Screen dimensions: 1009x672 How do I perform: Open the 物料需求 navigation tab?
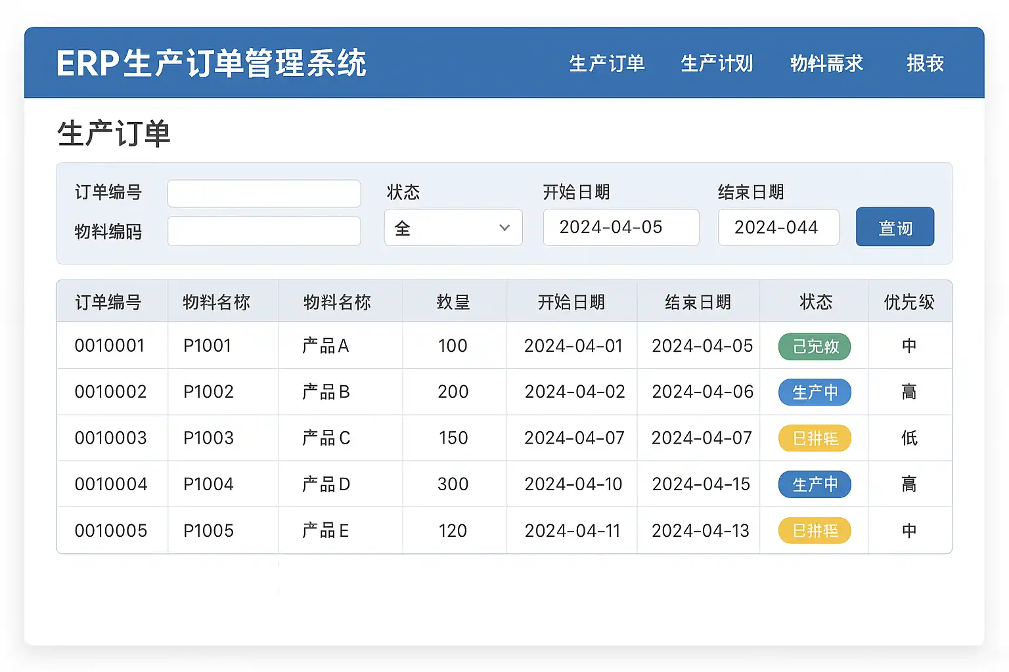coord(826,64)
